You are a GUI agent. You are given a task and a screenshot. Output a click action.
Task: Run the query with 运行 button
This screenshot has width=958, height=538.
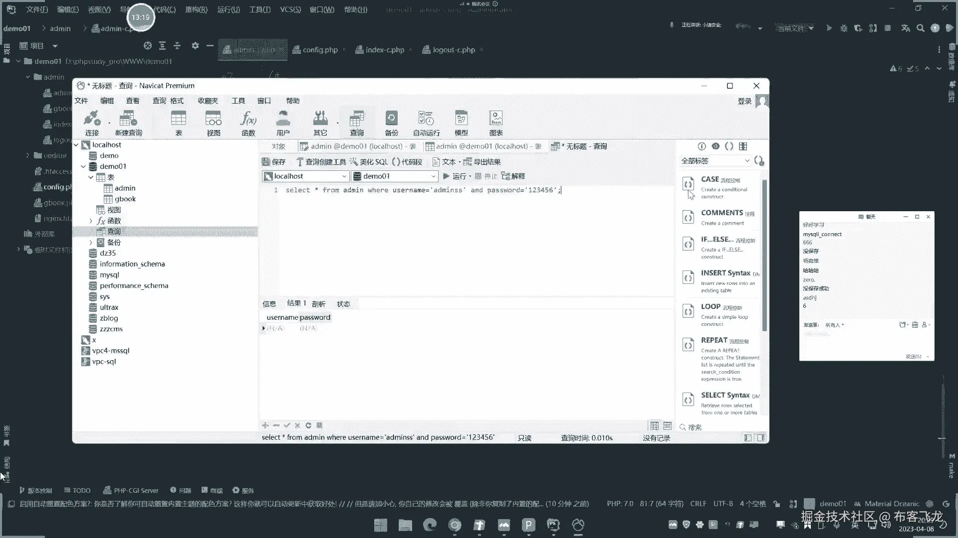tap(455, 176)
